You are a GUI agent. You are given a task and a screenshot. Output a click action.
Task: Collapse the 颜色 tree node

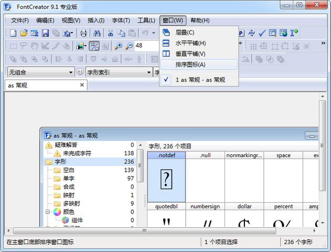[48, 212]
